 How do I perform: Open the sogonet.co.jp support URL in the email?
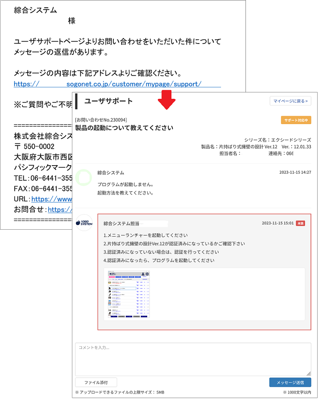pos(117,84)
